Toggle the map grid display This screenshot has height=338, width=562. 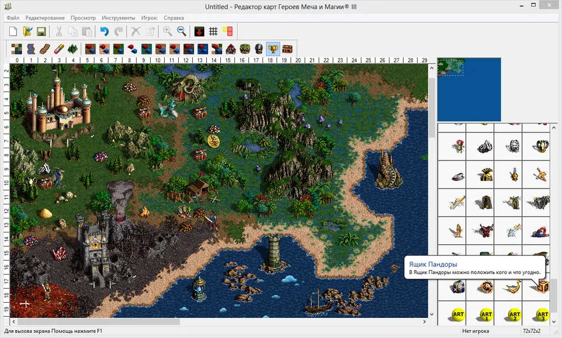click(213, 31)
